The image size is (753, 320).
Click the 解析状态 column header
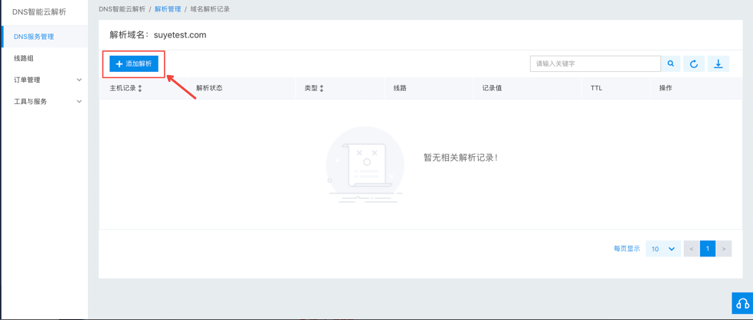(209, 88)
